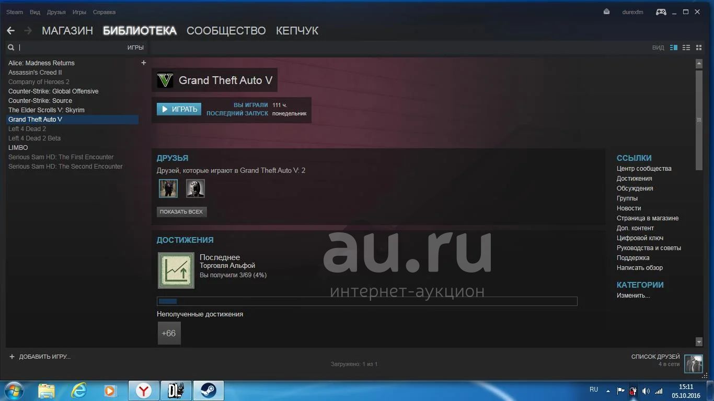This screenshot has width=714, height=401.
Task: Open the Игры menu
Action: [79, 12]
